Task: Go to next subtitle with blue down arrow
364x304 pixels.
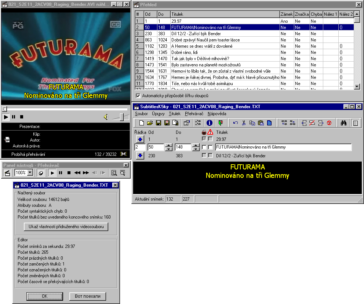Action: click(x=140, y=155)
